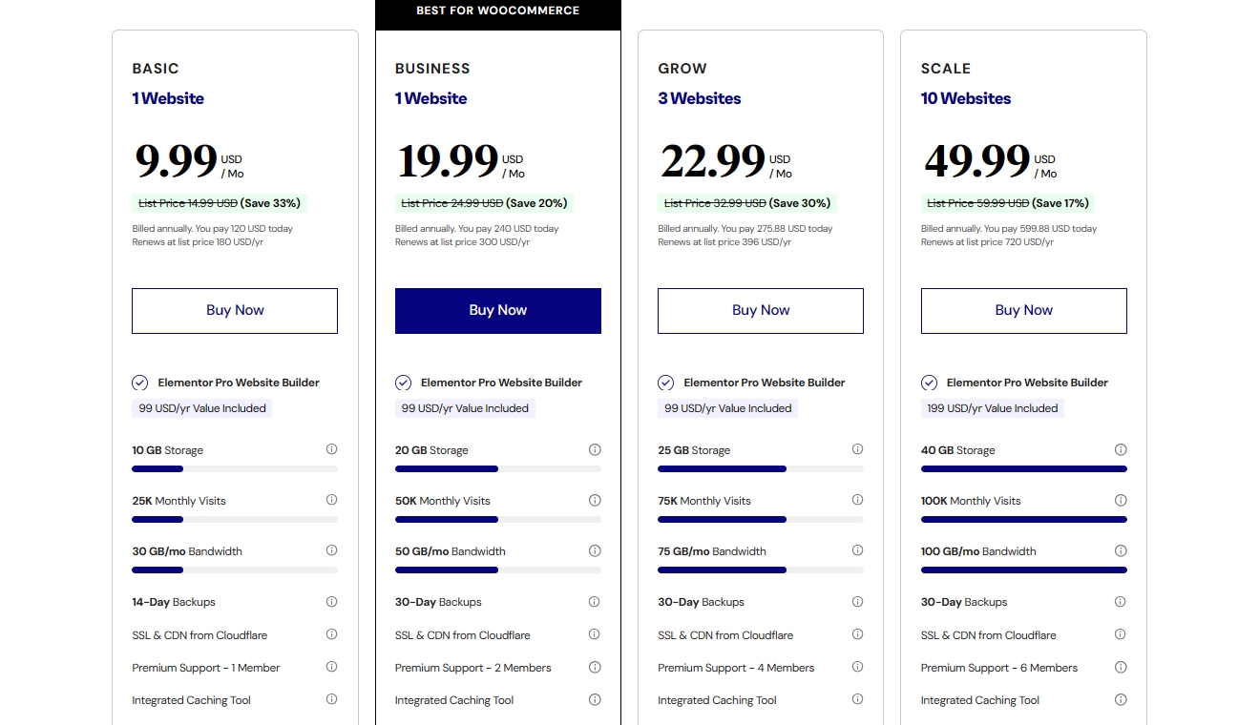Click the Best for WooCommerce banner

(498, 11)
